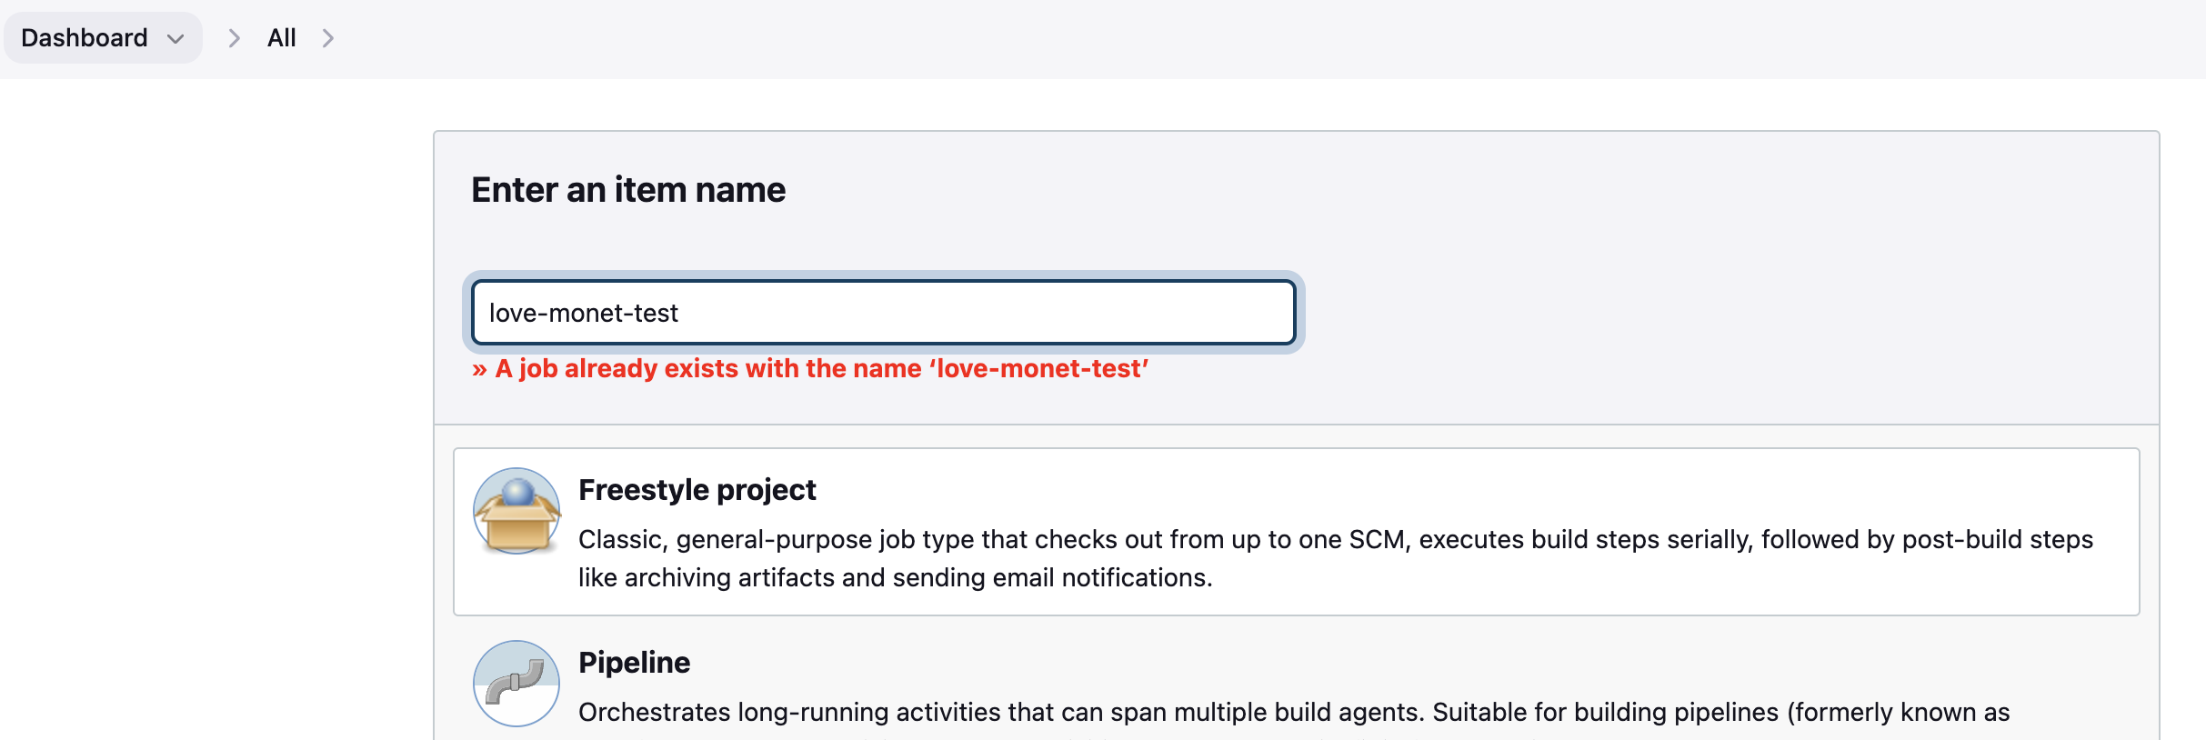
Task: Choose the Freestyle project title
Action: pos(697,490)
